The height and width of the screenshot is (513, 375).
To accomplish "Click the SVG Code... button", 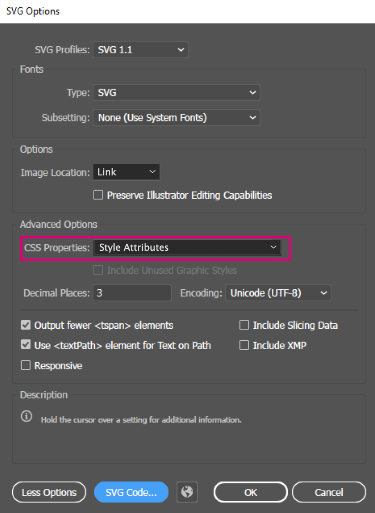I will pos(131,492).
